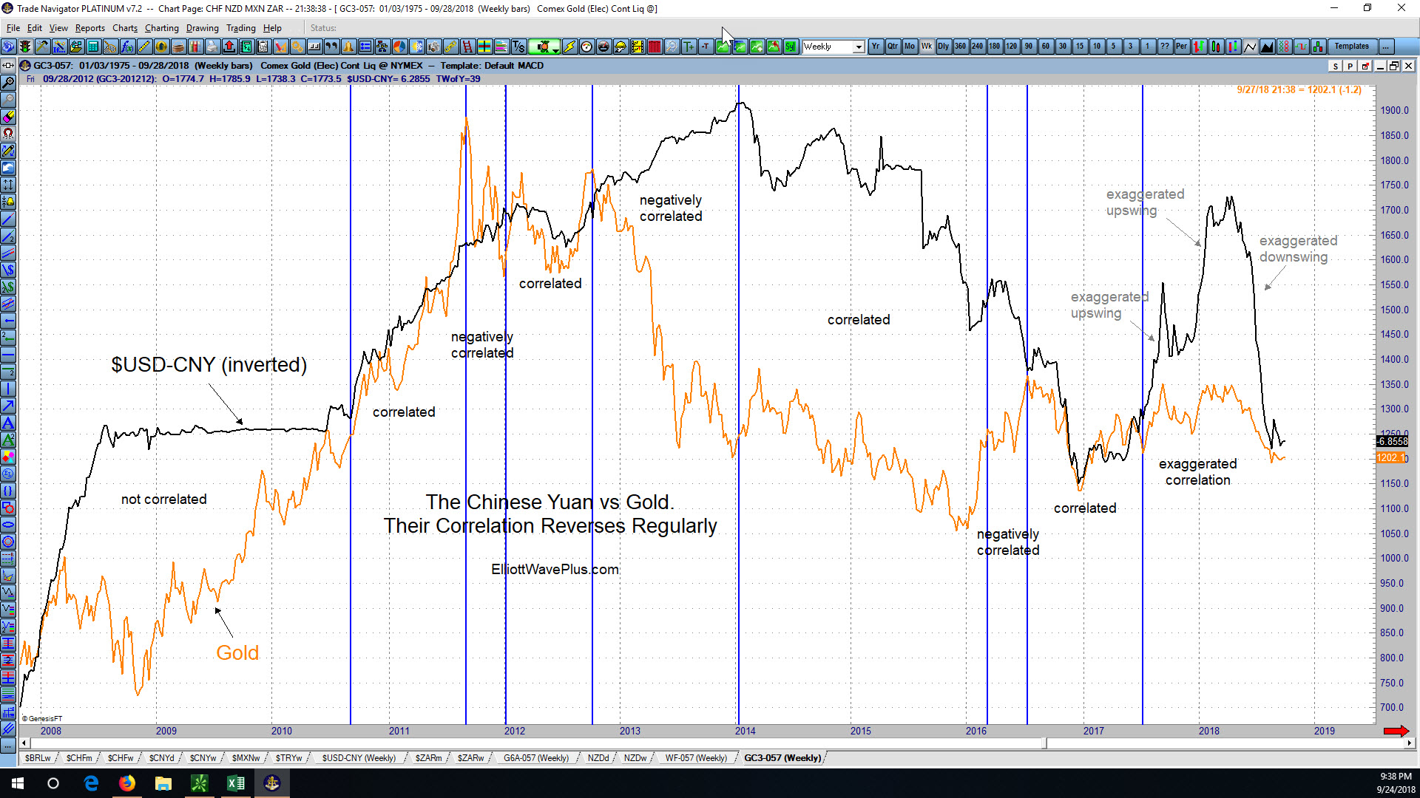Screen dimensions: 1420x798
Task: Open the traffic light icon in toolbar
Action: click(25, 47)
